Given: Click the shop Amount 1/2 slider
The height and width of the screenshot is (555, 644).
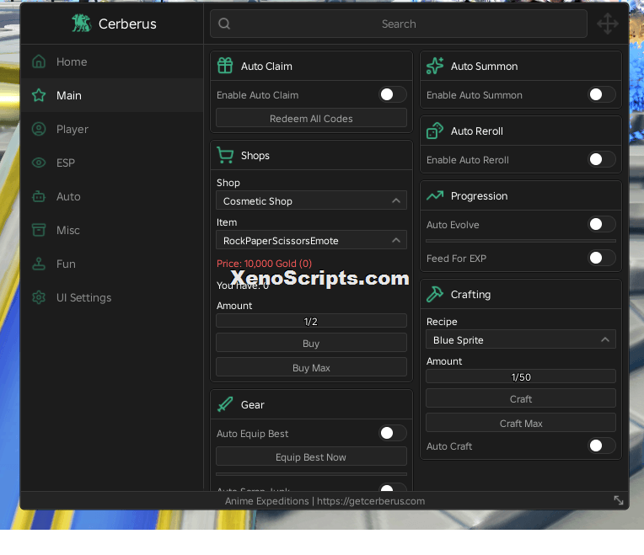Looking at the screenshot, I should (311, 321).
